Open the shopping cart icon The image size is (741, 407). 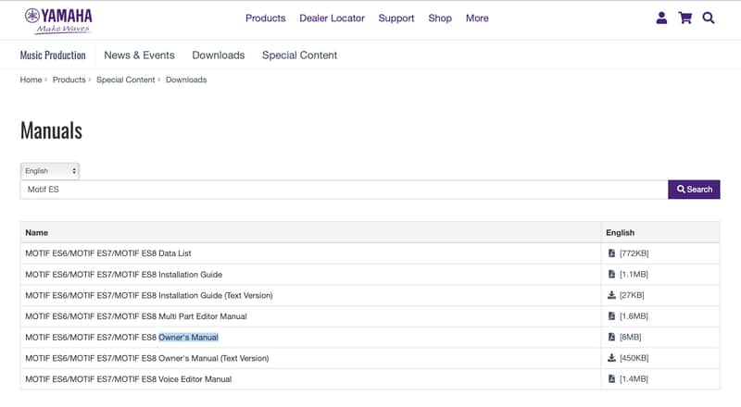685,18
